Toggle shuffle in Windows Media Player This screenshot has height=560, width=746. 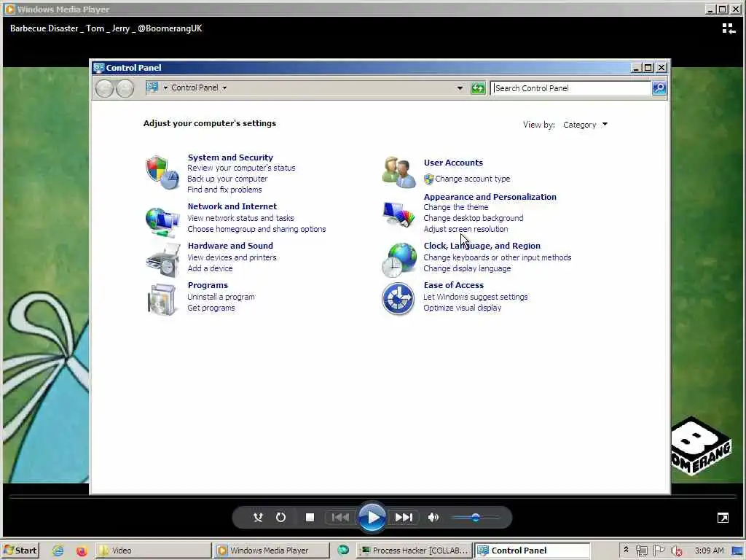[258, 517]
